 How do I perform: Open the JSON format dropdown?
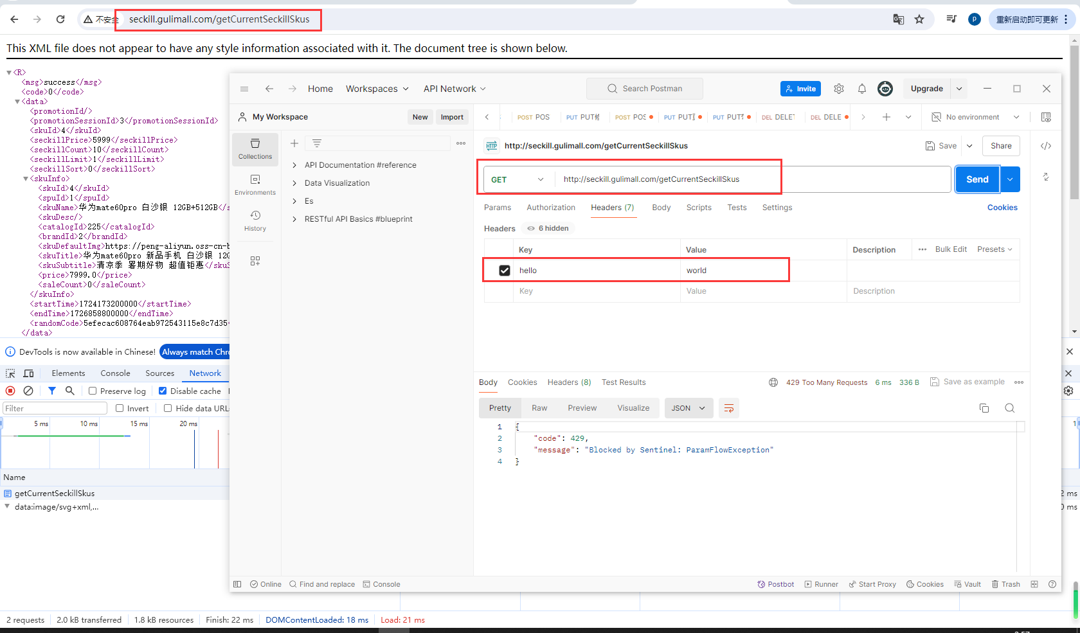pyautogui.click(x=688, y=408)
